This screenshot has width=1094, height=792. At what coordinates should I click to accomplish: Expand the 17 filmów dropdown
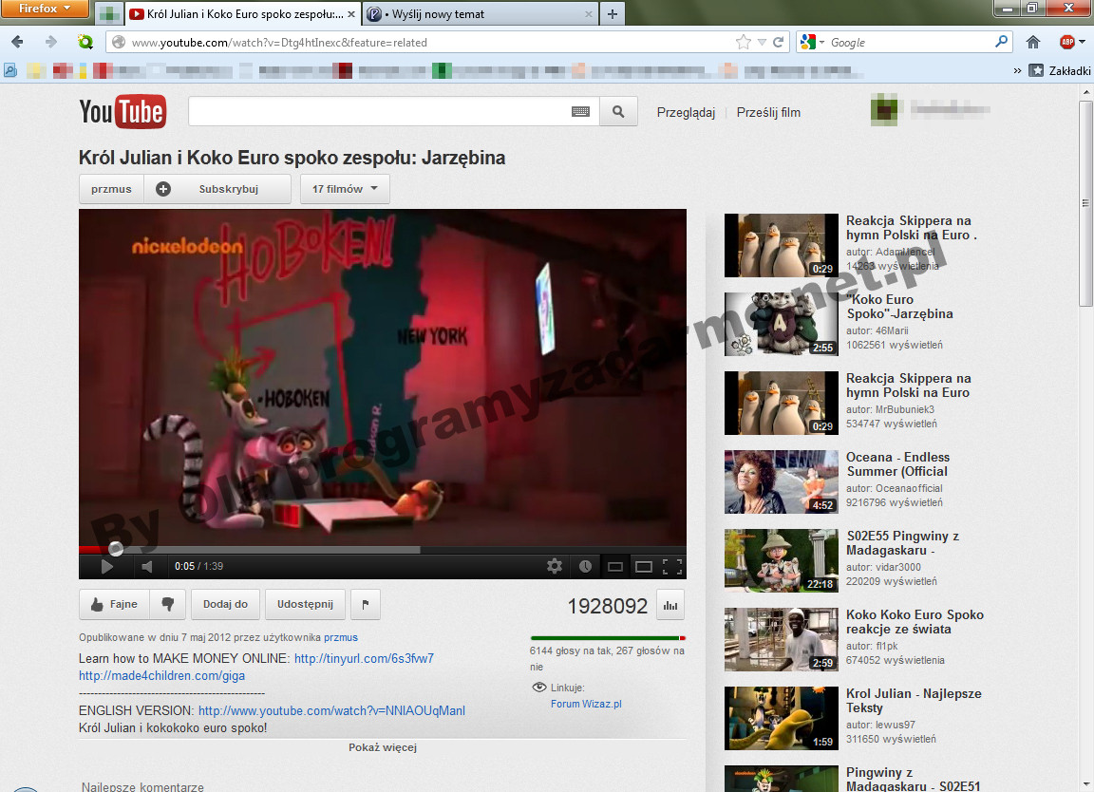coord(345,189)
